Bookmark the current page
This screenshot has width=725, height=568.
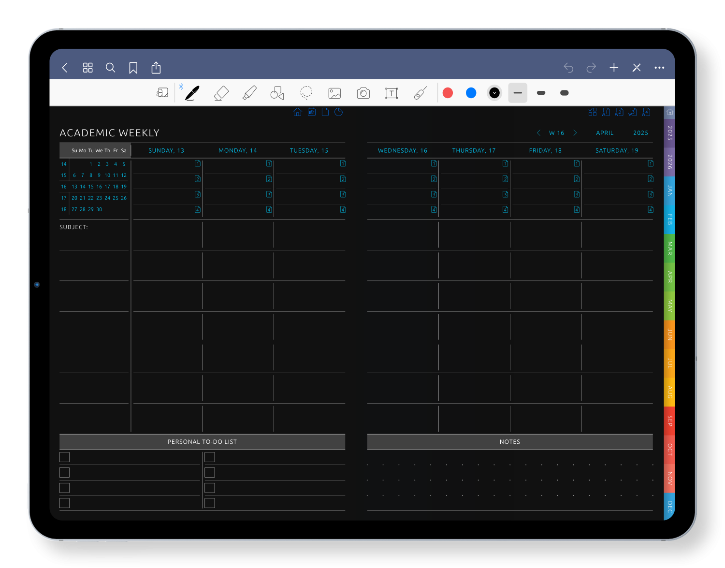133,68
